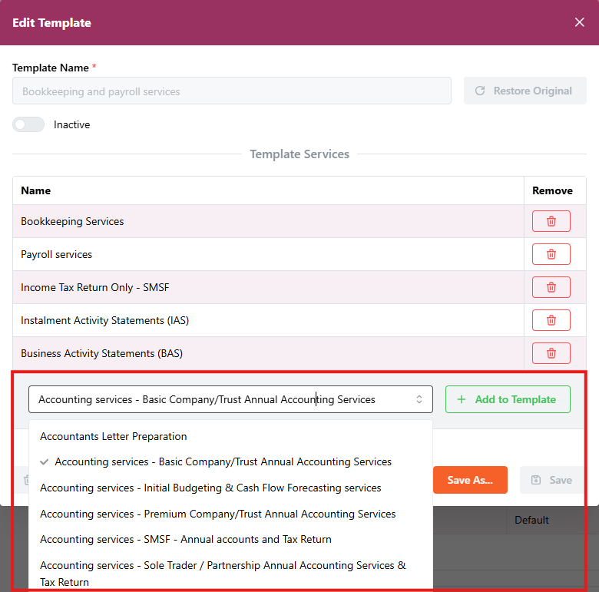Pick Premium Company/Trust Annual Accounting Services

pyautogui.click(x=218, y=514)
